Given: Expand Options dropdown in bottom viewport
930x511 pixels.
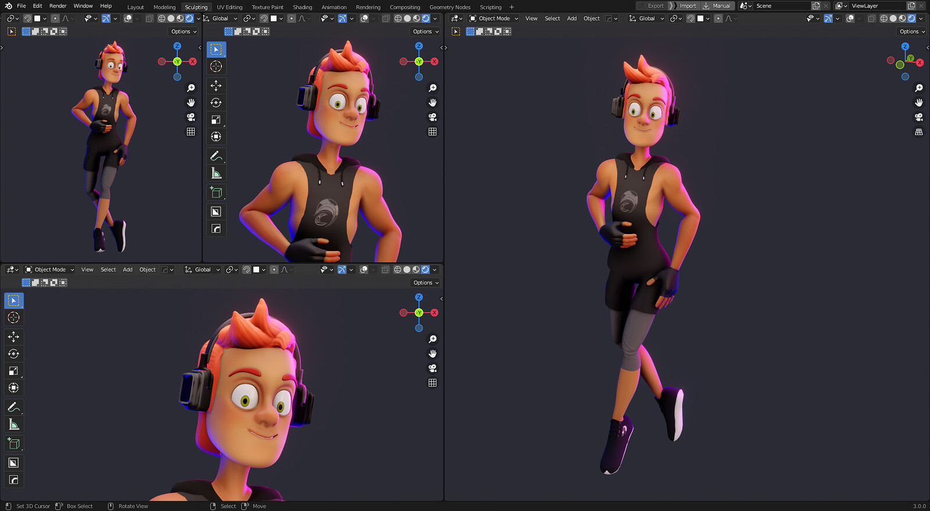Looking at the screenshot, I should click(x=425, y=283).
